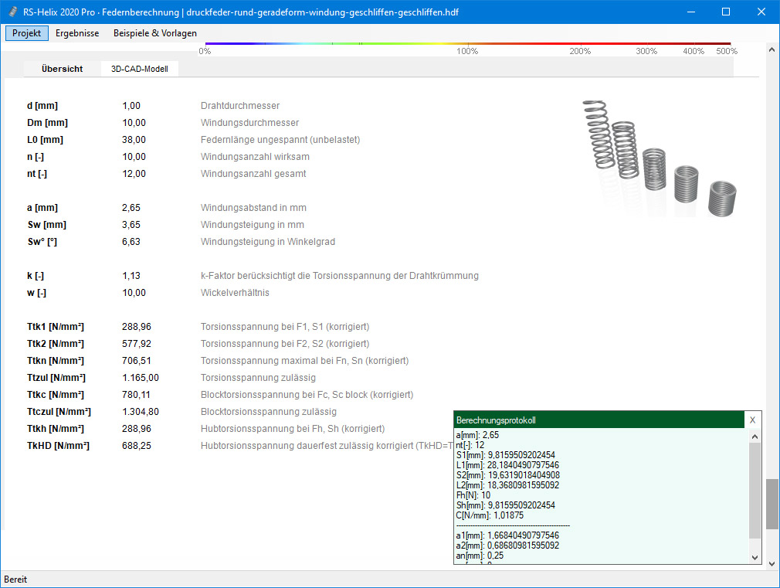This screenshot has height=588, width=780.
Task: Open the Ergebnisse menu
Action: (x=77, y=33)
